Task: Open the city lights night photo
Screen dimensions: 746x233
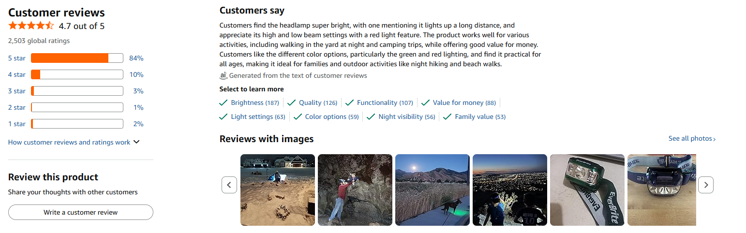Action: [509, 189]
